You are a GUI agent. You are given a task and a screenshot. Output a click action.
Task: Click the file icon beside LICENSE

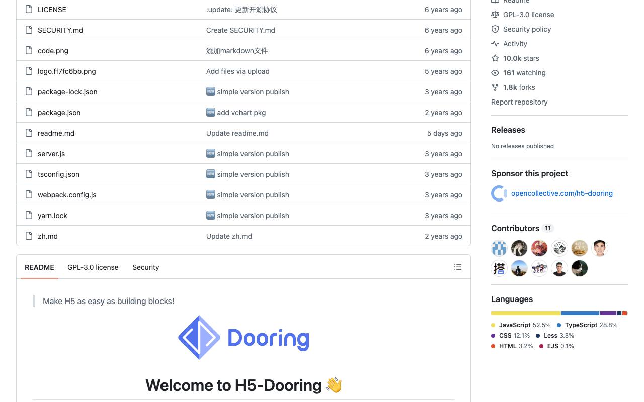[29, 10]
